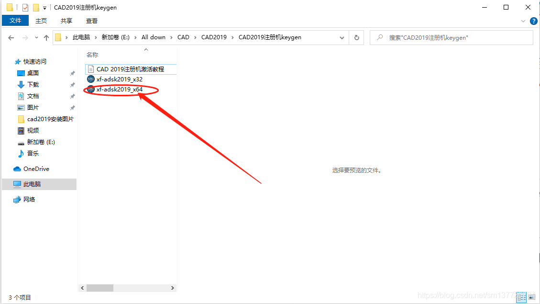
Task: Open 图片 in the navigation pane
Action: point(33,108)
